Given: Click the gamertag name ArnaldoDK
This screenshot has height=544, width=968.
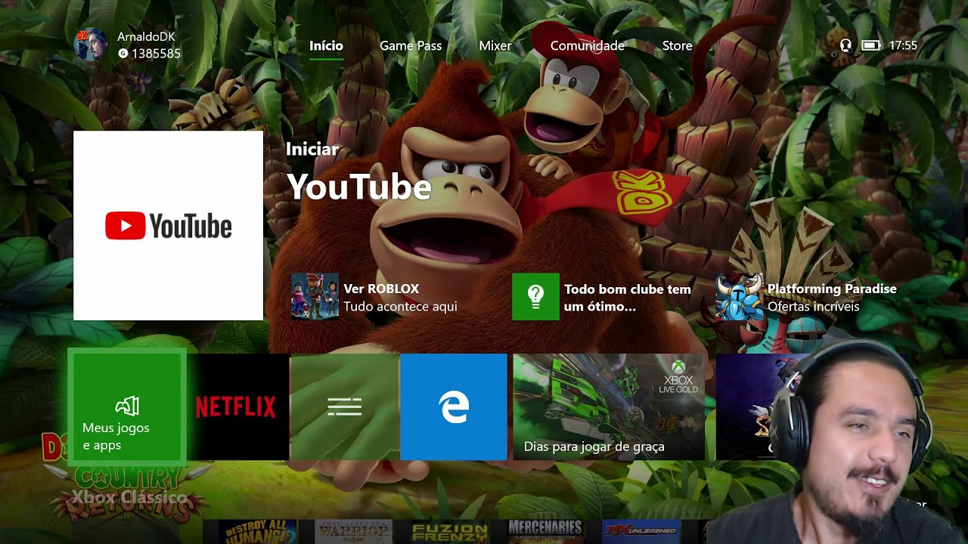Looking at the screenshot, I should (x=146, y=37).
